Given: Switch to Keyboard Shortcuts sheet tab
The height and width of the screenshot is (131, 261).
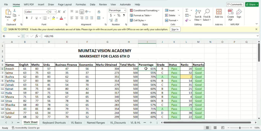Looking at the screenshot, I should tap(54, 123).
